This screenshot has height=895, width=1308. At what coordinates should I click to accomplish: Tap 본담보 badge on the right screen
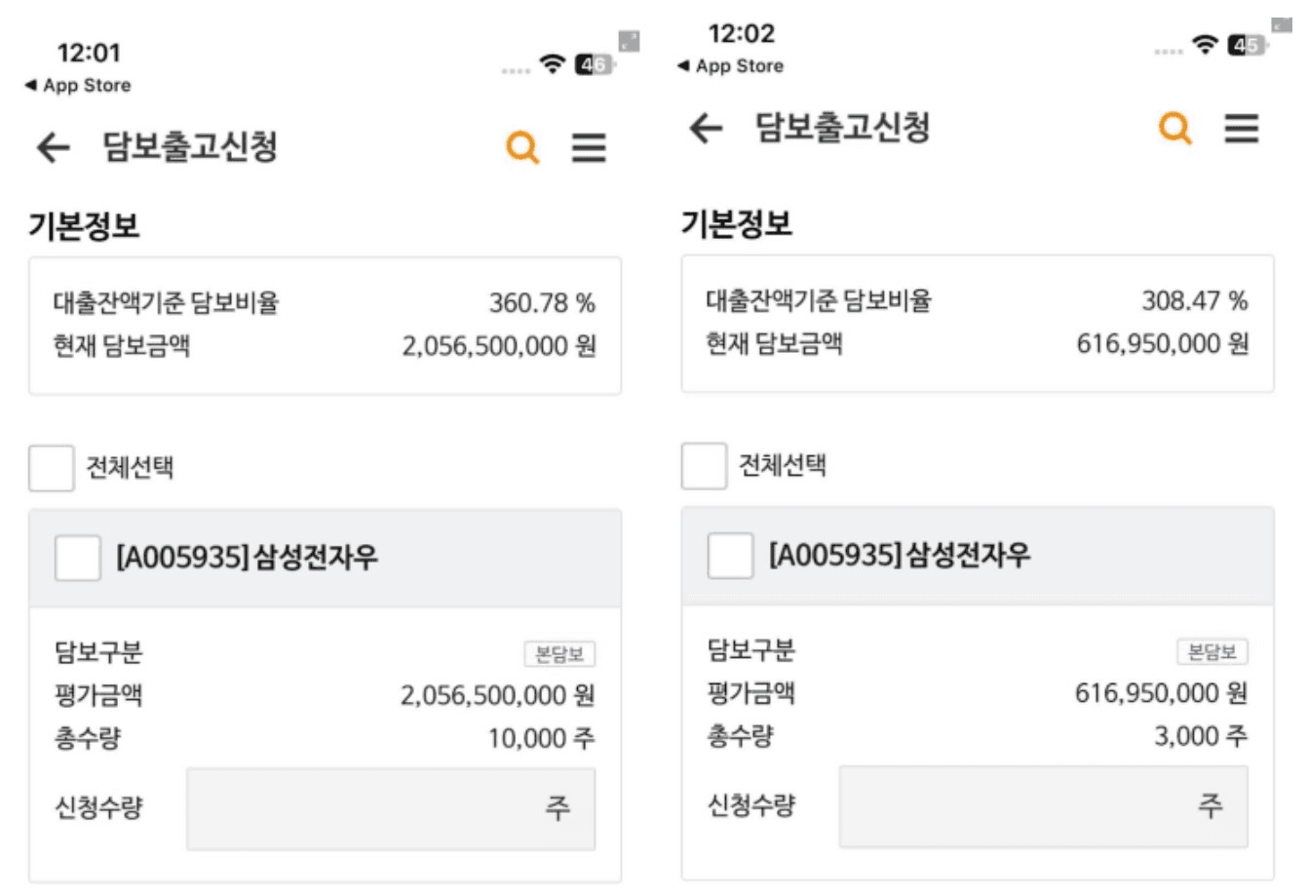(1212, 652)
